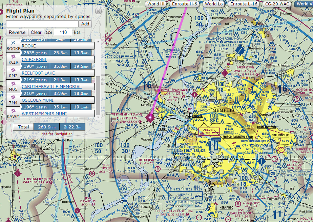Click the Olive Branch OLV airport symbol

coord(262,161)
